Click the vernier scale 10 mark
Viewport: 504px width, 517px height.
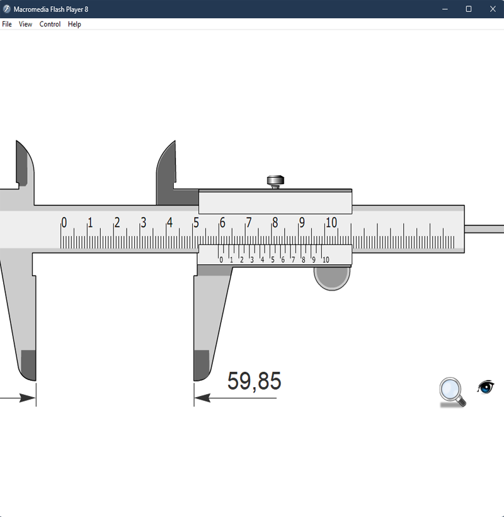[325, 258]
